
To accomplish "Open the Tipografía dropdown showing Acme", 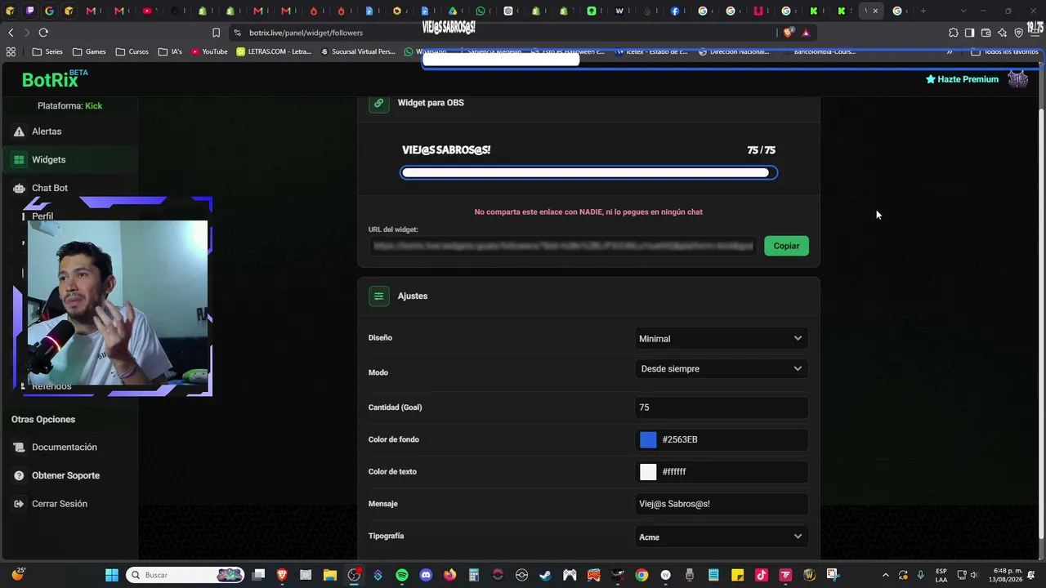I will click(x=722, y=537).
